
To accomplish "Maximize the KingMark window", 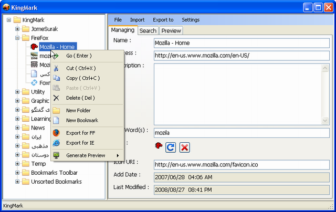I will pos(318,8).
